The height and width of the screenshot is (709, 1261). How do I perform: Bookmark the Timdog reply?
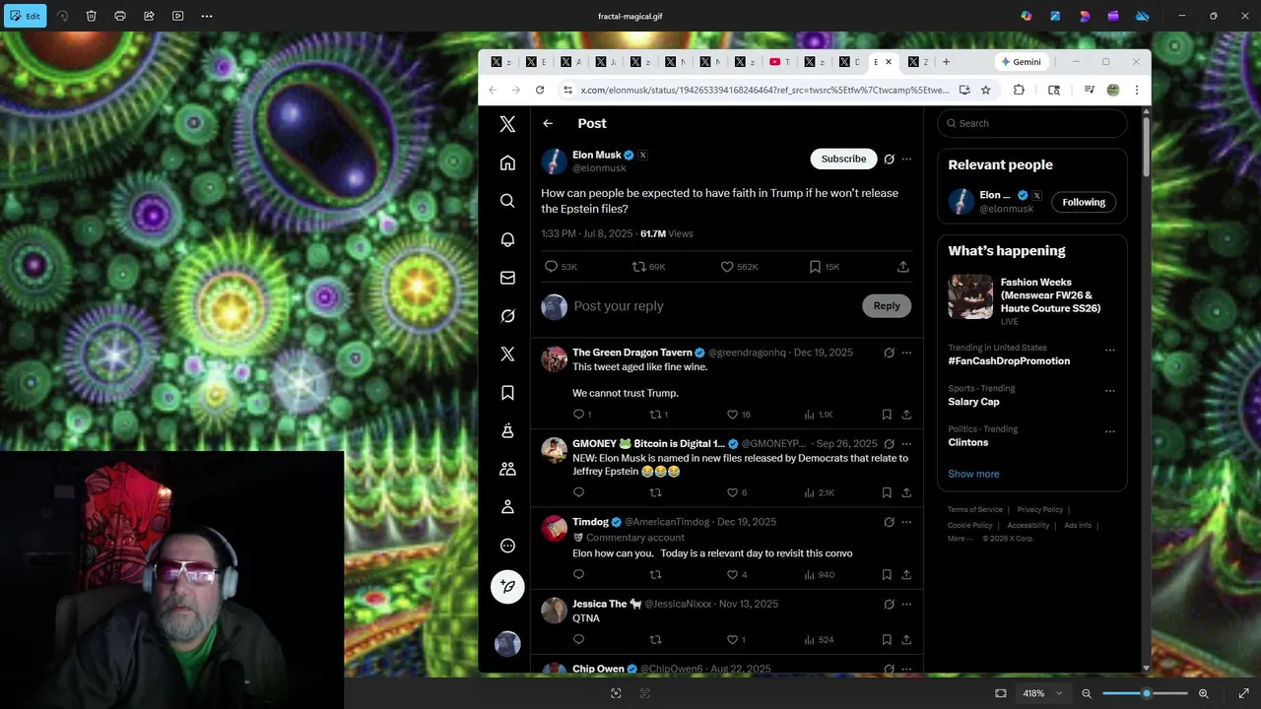pos(887,575)
